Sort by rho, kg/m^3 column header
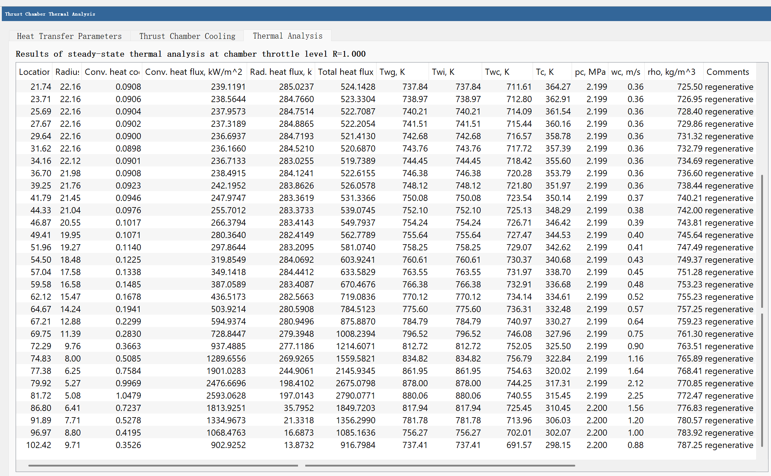This screenshot has height=476, width=771. click(673, 72)
